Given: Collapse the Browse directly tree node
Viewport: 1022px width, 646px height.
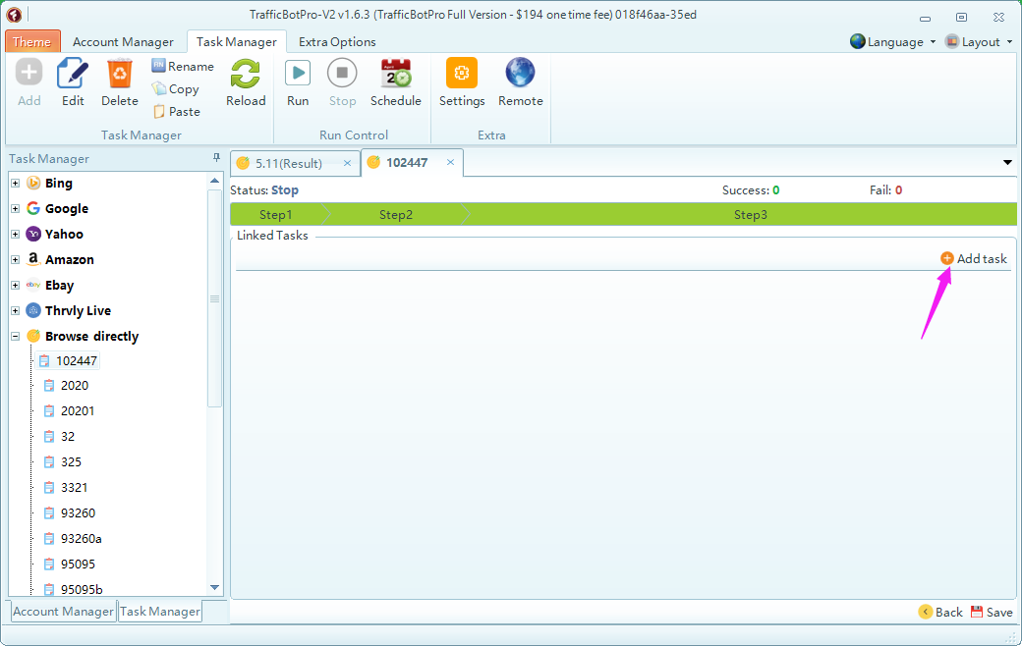Looking at the screenshot, I should pos(15,337).
